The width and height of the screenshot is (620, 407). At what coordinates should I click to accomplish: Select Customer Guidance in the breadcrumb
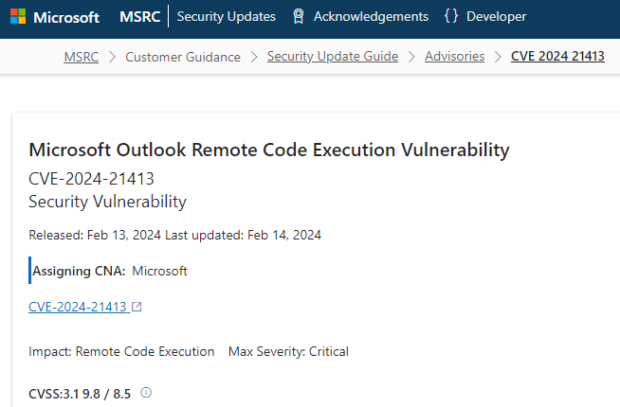click(x=183, y=57)
